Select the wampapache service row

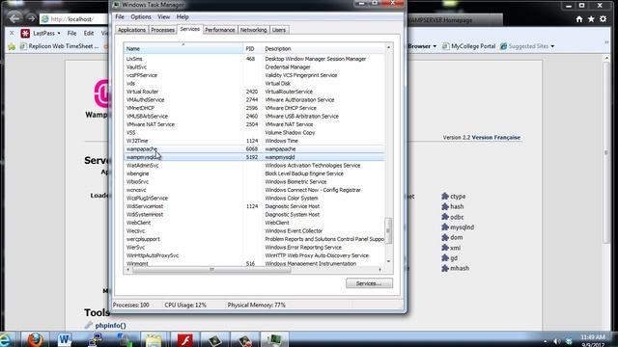[x=254, y=148]
